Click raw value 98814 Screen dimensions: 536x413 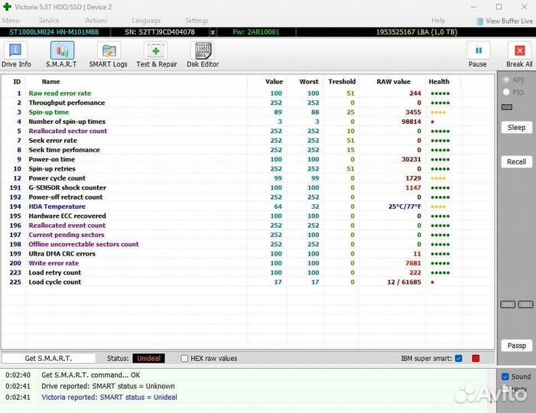(411, 122)
